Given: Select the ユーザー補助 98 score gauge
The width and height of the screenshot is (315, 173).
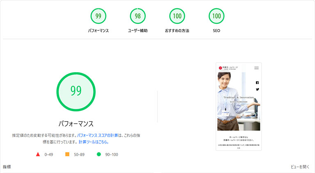Looking at the screenshot, I should coord(138,16).
